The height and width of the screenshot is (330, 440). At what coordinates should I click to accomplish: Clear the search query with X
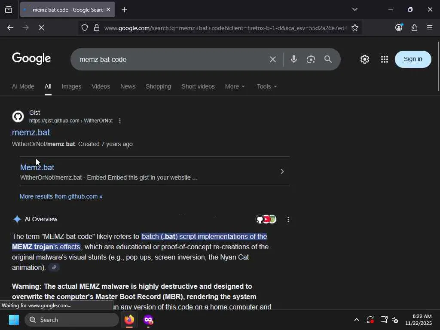coord(273,59)
